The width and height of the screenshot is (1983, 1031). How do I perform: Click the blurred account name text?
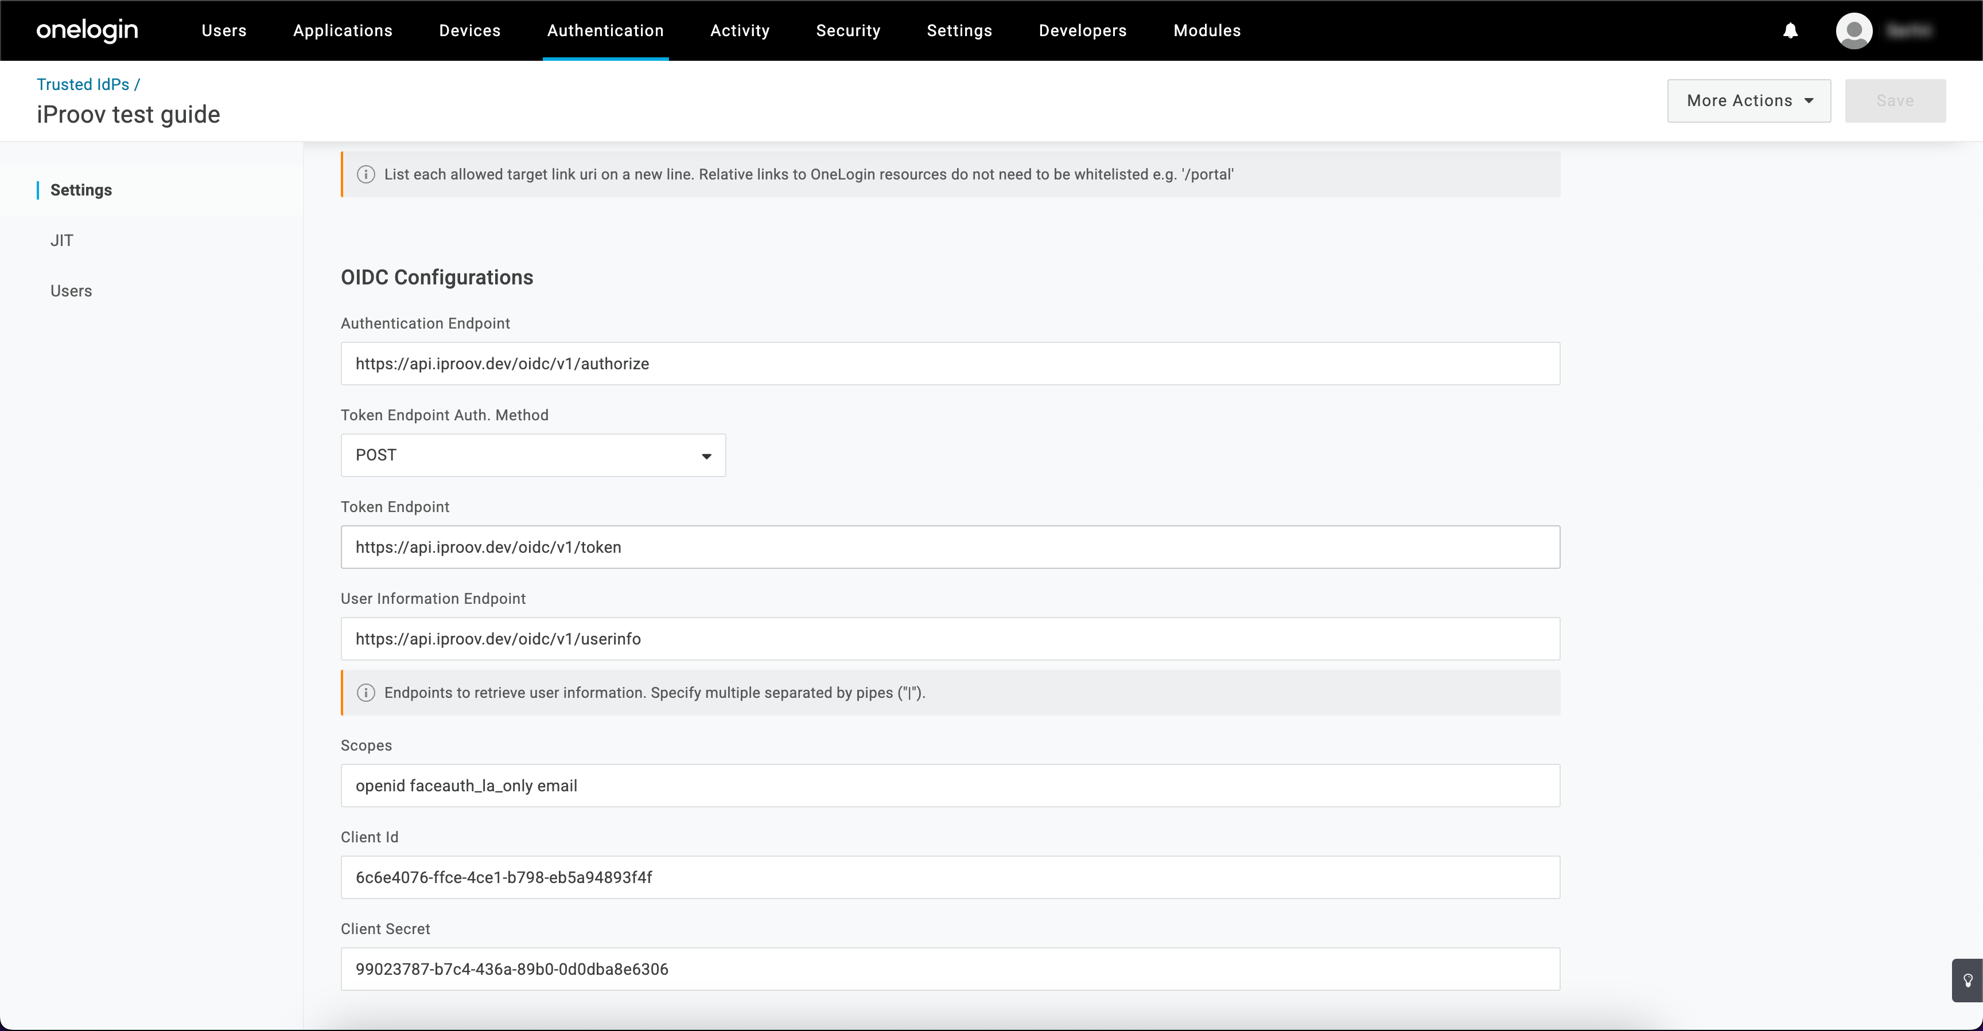click(1909, 31)
